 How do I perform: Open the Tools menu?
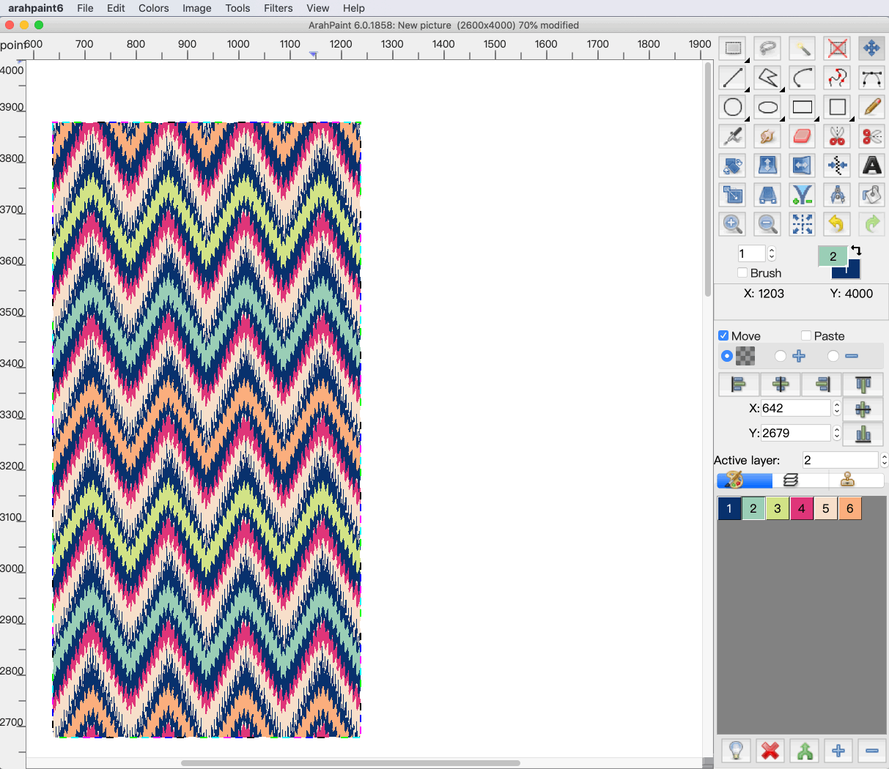[237, 8]
